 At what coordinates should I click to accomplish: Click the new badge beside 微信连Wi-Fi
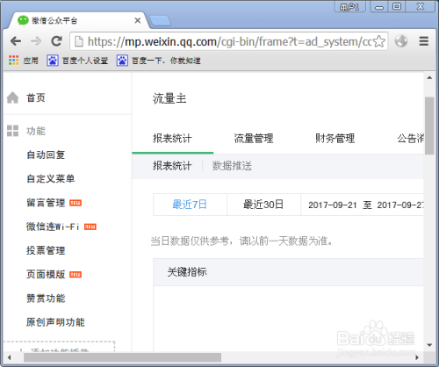[x=90, y=227]
